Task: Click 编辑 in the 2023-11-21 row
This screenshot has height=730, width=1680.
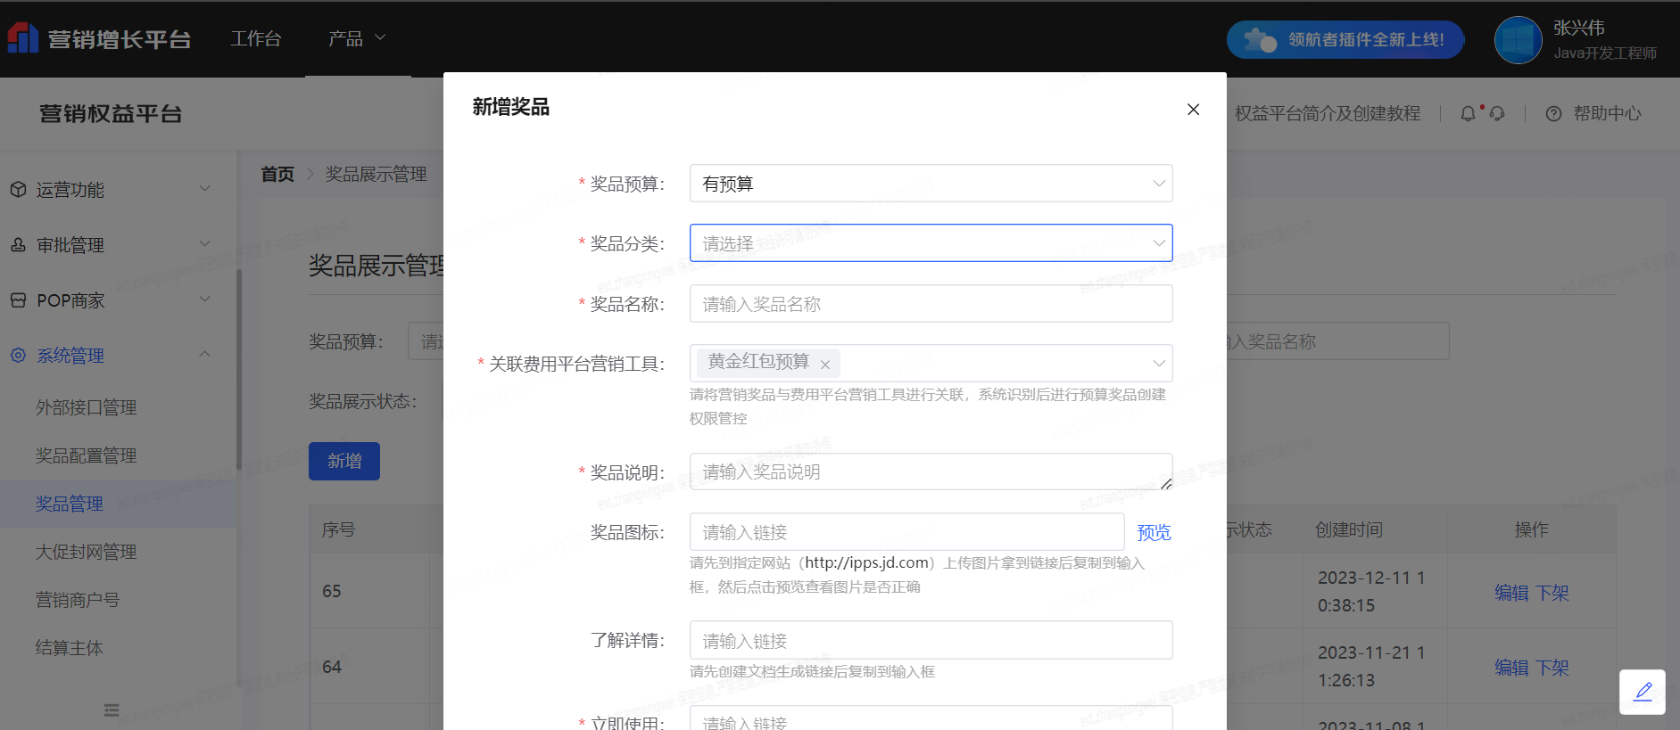Action: coord(1511,668)
